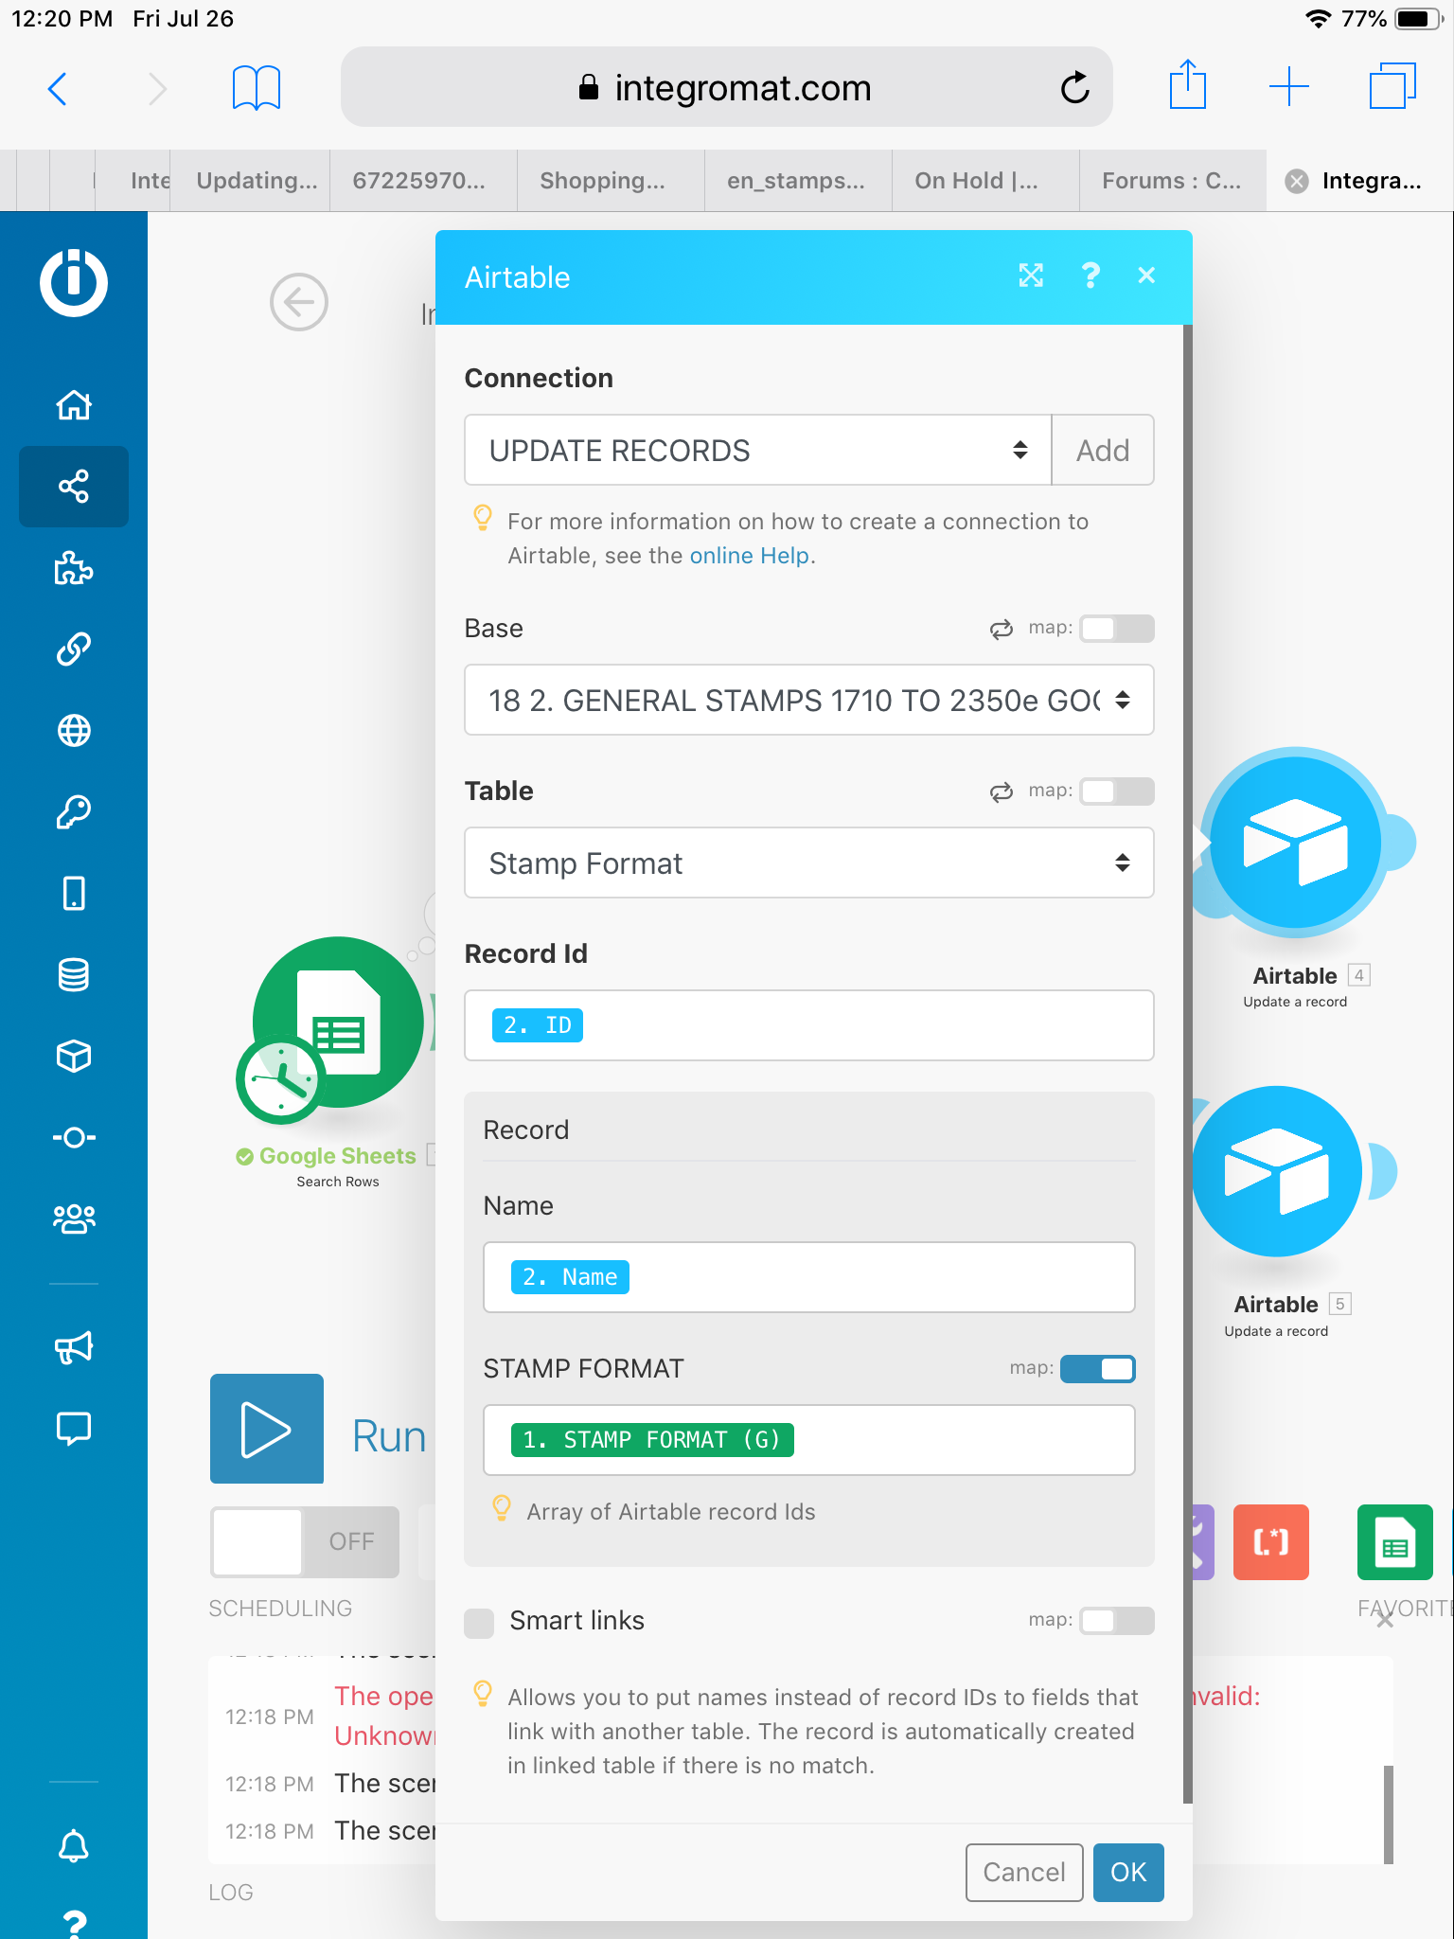The height and width of the screenshot is (1939, 1454).
Task: Add a new Airtable connection
Action: (x=1103, y=450)
